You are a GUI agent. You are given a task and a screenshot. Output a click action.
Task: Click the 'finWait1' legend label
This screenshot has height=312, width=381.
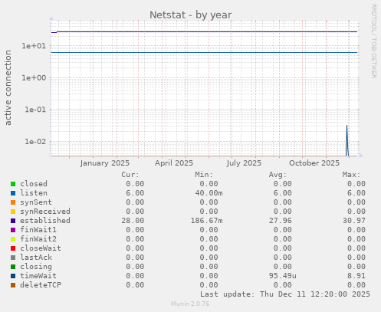click(x=38, y=230)
